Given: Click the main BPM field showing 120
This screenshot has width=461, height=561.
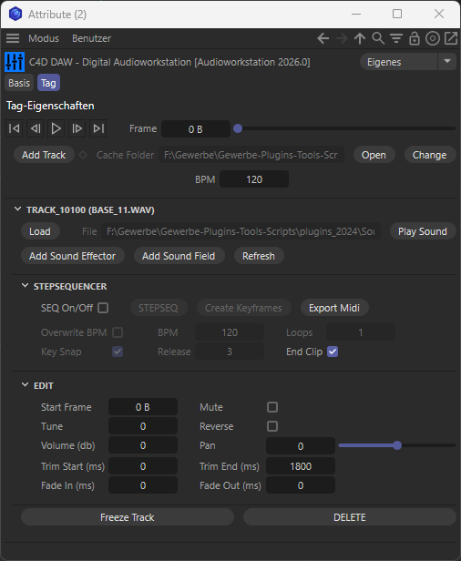Looking at the screenshot, I should coord(254,179).
